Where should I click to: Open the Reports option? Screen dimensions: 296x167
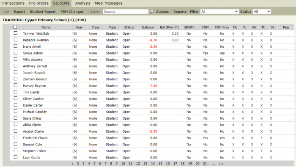pyautogui.click(x=180, y=12)
